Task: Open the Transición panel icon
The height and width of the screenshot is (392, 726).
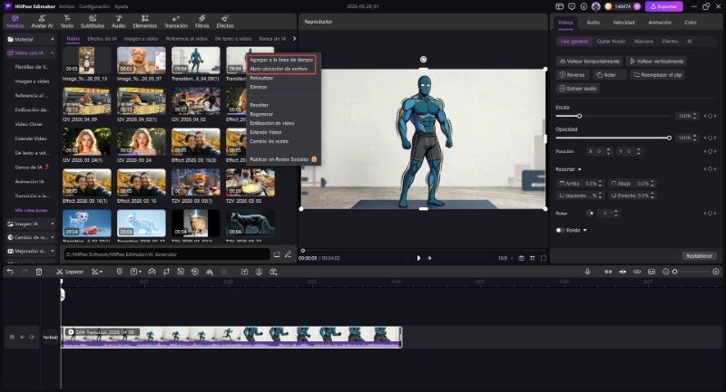Action: pyautogui.click(x=176, y=22)
